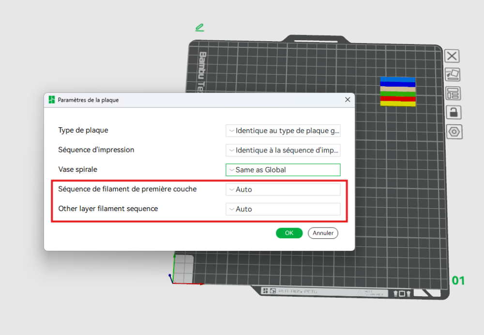Image resolution: width=484 pixels, height=335 pixels.
Task: Click the Séquence d'impression label
Action: 96,150
